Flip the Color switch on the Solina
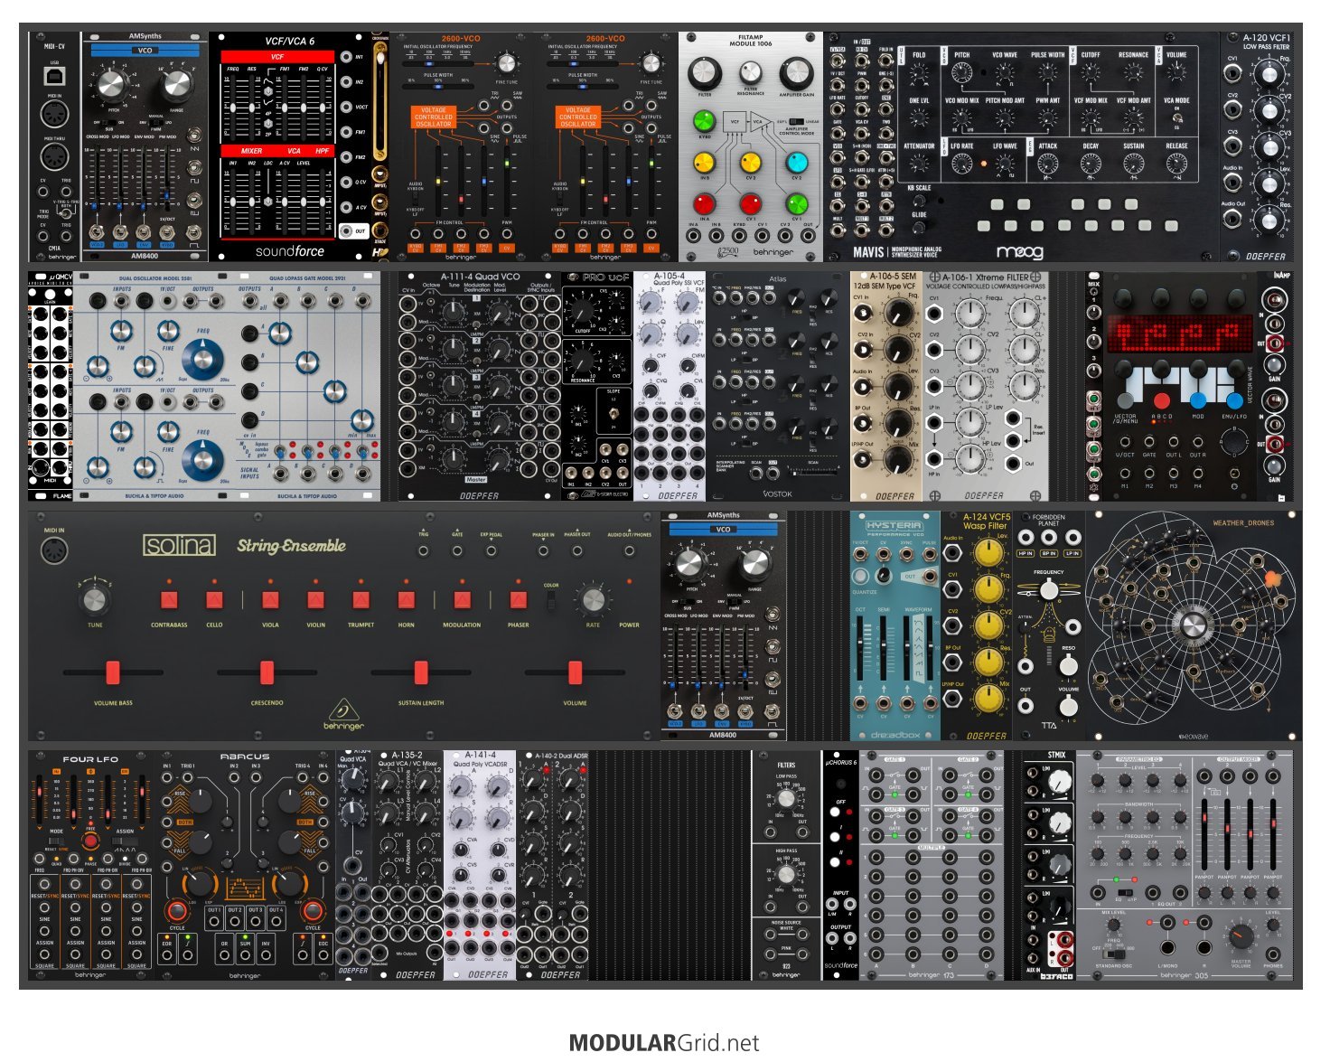Image resolution: width=1330 pixels, height=1062 pixels. tap(551, 601)
